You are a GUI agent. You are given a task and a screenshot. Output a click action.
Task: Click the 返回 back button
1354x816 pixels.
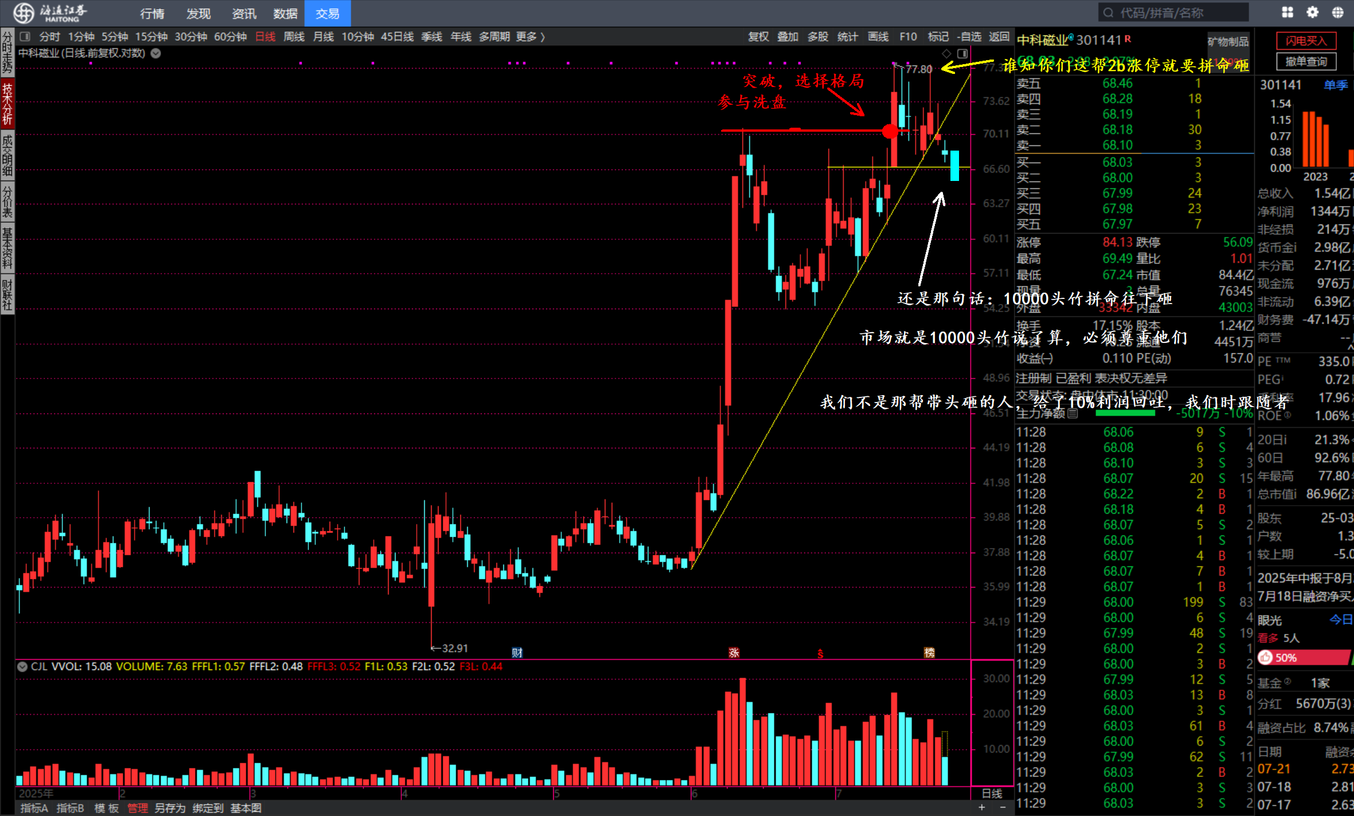pos(999,37)
